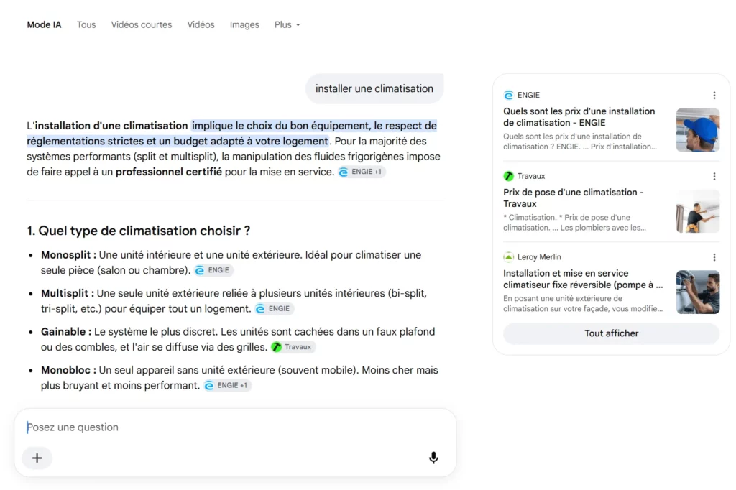Open the Leroy Merlin result's three-dot menu

point(714,257)
